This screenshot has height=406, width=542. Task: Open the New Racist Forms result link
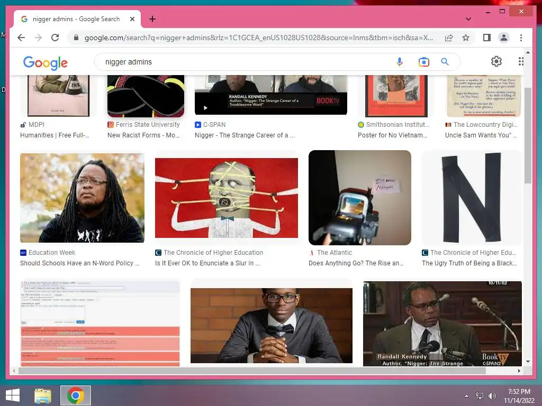click(143, 135)
